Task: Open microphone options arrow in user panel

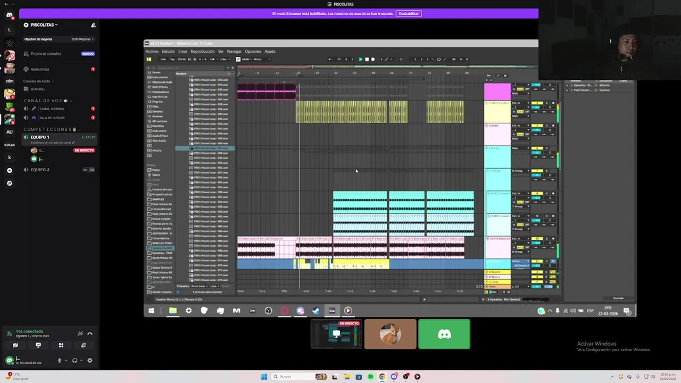Action: 66,361
